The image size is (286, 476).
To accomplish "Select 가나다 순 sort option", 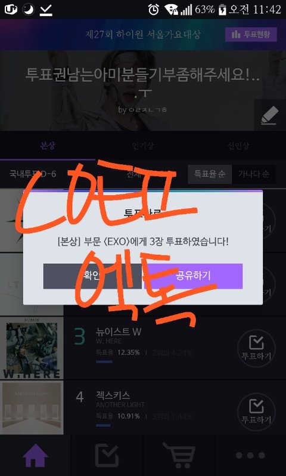I will pos(254,174).
